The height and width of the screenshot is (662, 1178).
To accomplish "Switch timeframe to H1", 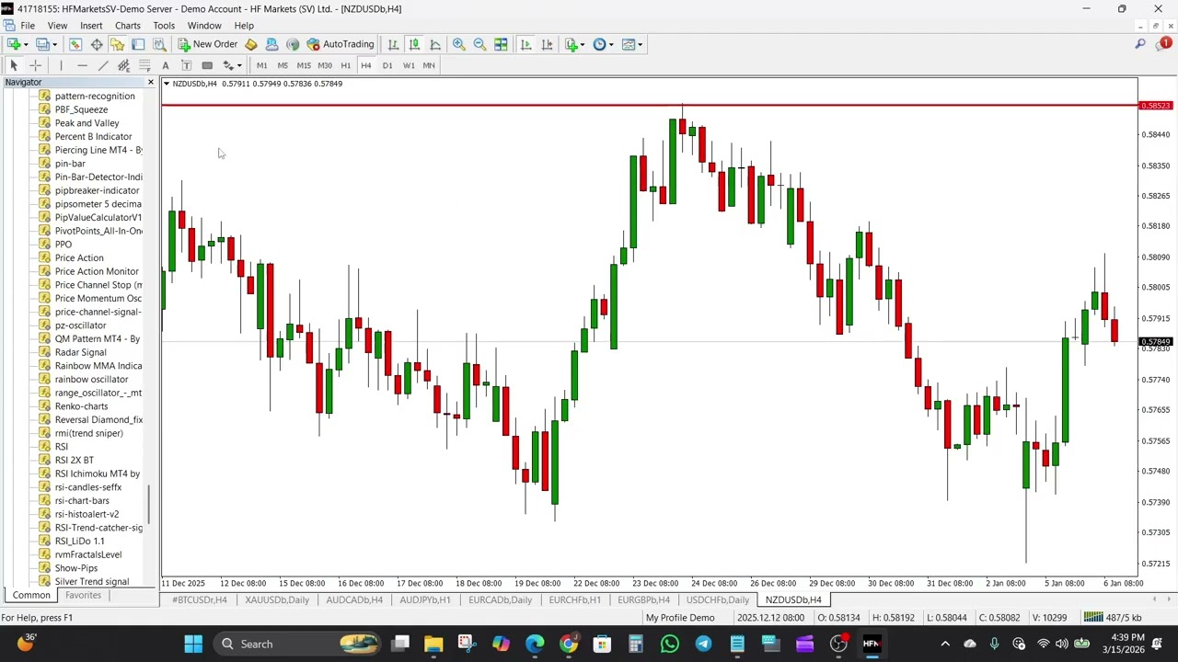I will (345, 65).
